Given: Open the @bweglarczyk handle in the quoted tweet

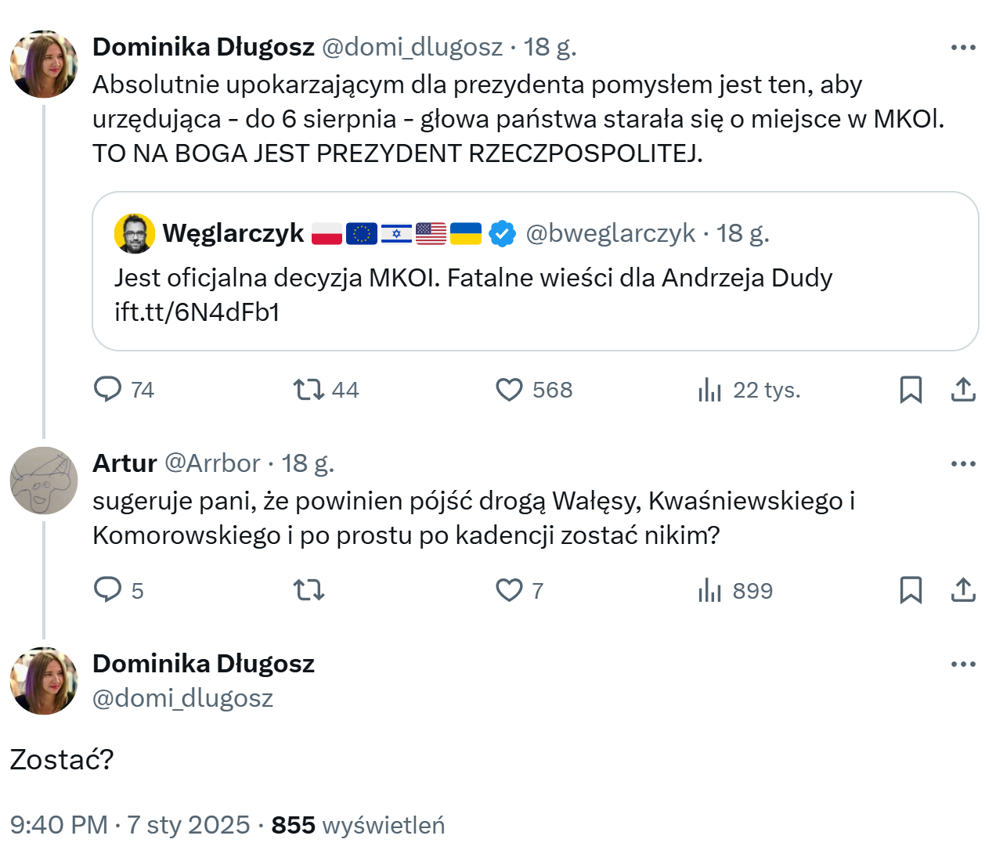Looking at the screenshot, I should pyautogui.click(x=610, y=233).
